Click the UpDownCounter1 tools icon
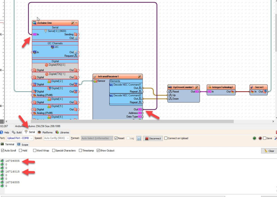The height and width of the screenshot is (197, 277). point(197,87)
